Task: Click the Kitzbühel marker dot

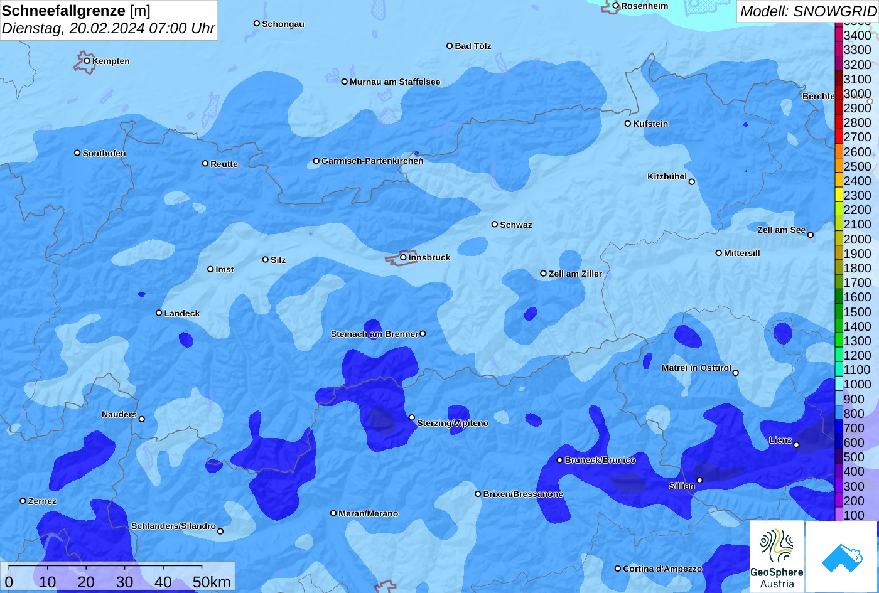Action: [692, 182]
